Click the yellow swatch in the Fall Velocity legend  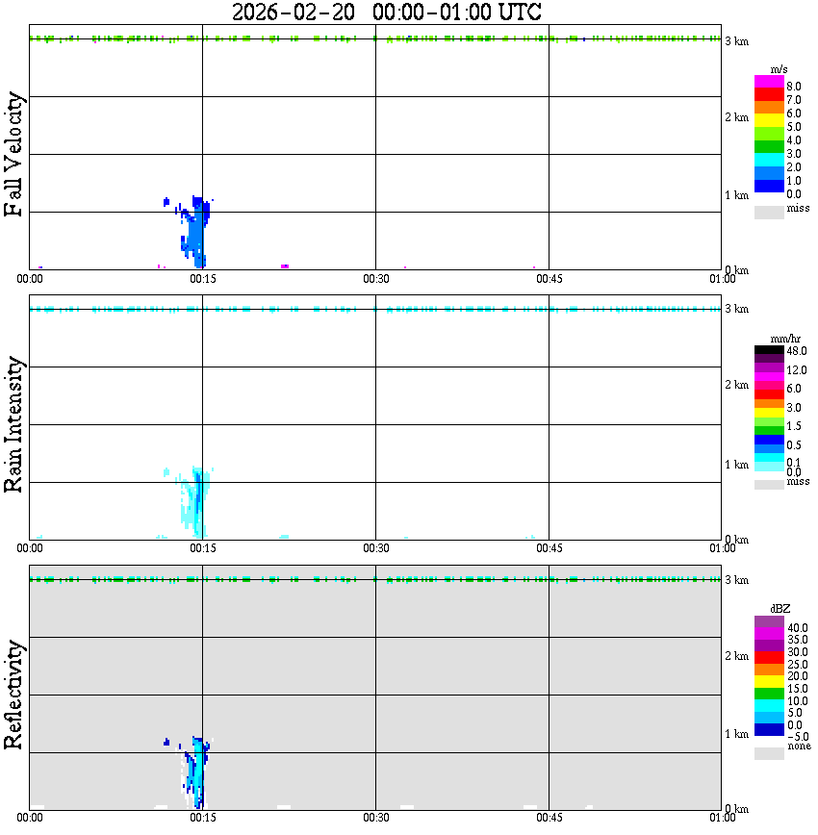coord(769,120)
